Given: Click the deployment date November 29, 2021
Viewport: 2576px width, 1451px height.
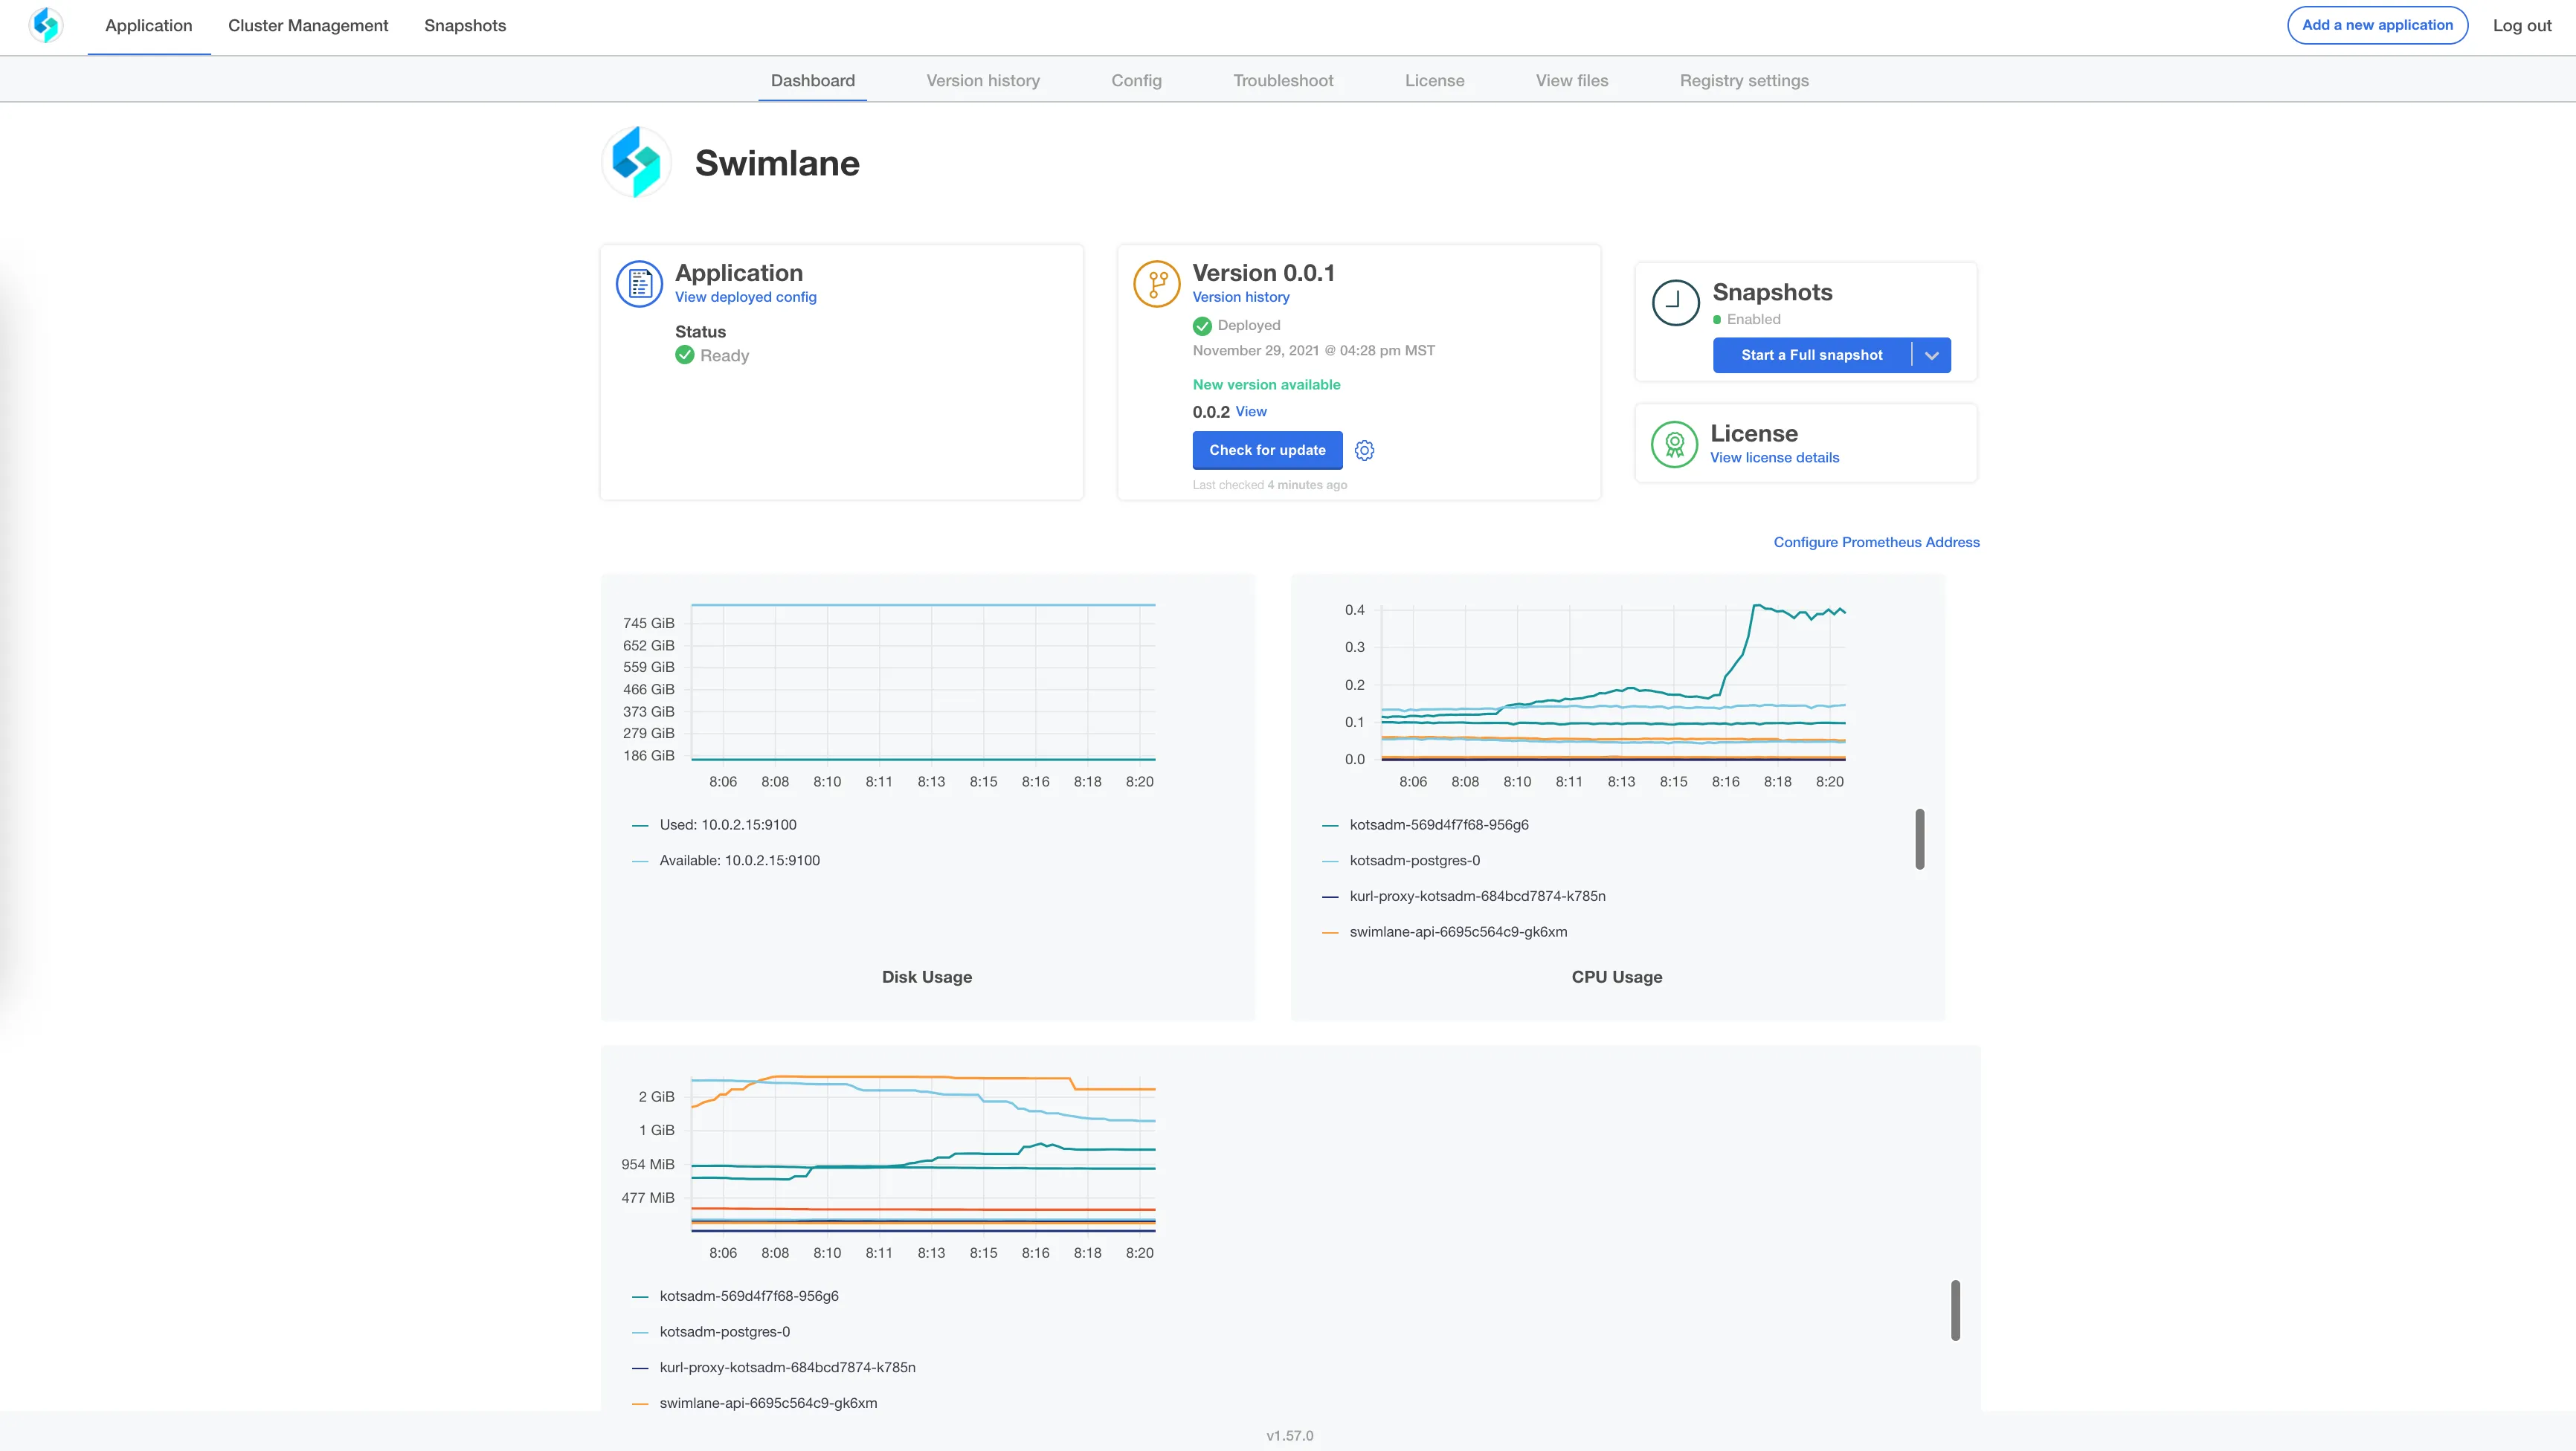Looking at the screenshot, I should (1314, 351).
